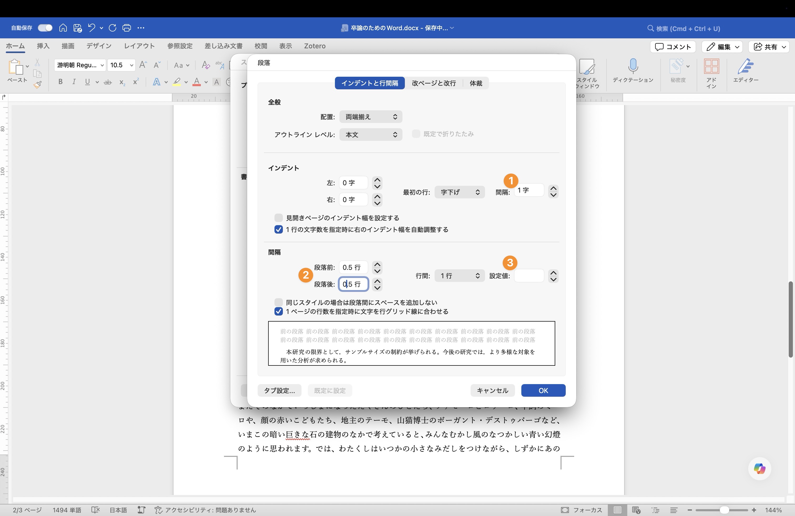
Task: Open the Copilot assistant
Action: pos(759,469)
